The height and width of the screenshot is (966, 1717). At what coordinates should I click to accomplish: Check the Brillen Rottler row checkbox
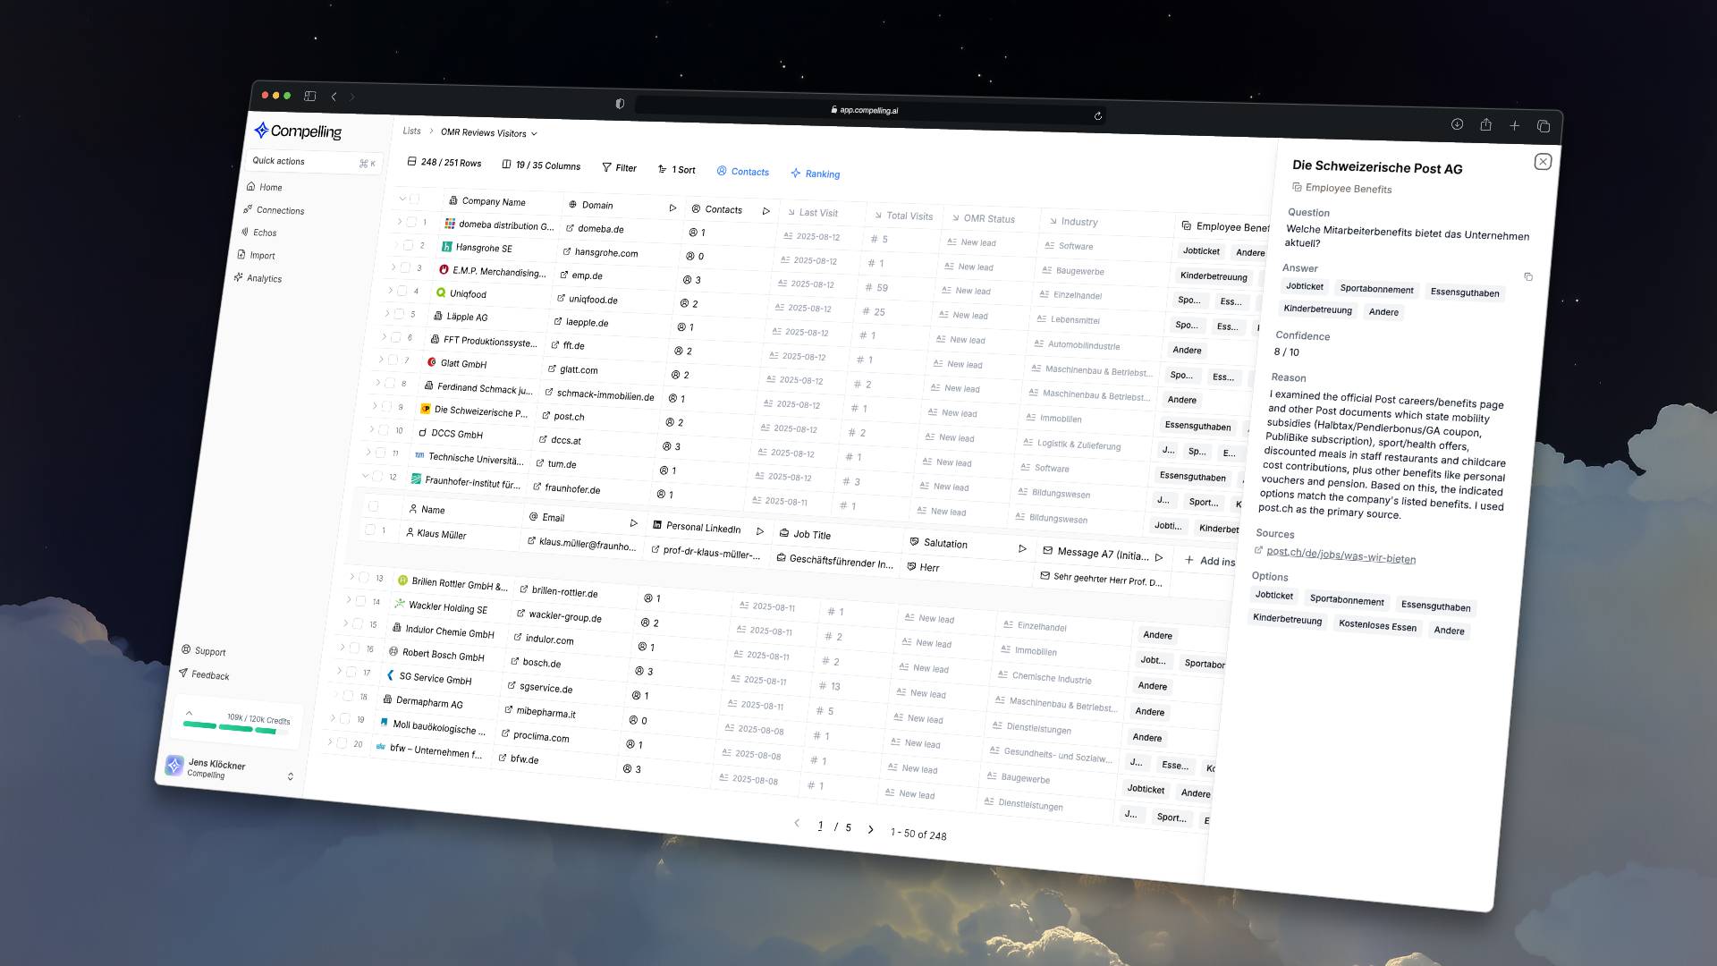[x=364, y=578]
